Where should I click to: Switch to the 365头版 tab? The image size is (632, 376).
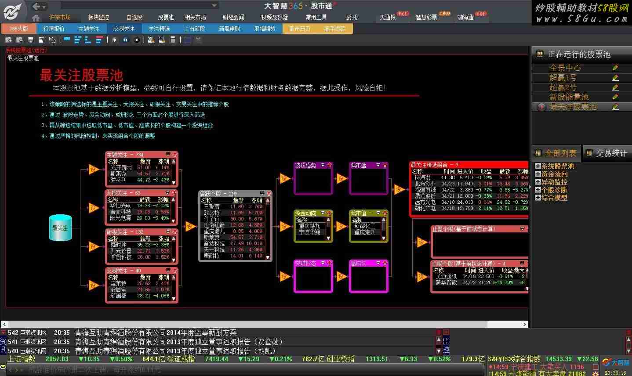coord(19,29)
